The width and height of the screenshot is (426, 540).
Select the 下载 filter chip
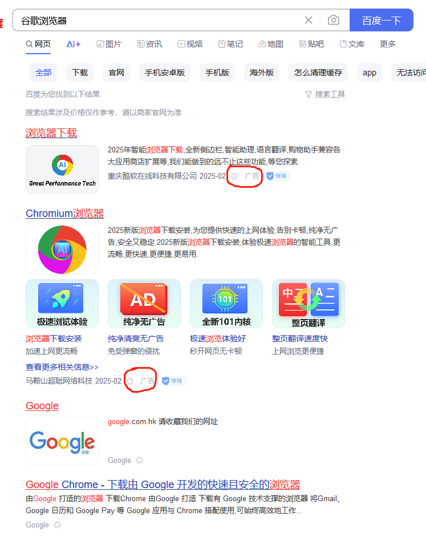[80, 72]
